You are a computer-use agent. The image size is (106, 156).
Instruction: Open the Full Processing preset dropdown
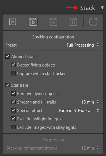pos(83,45)
